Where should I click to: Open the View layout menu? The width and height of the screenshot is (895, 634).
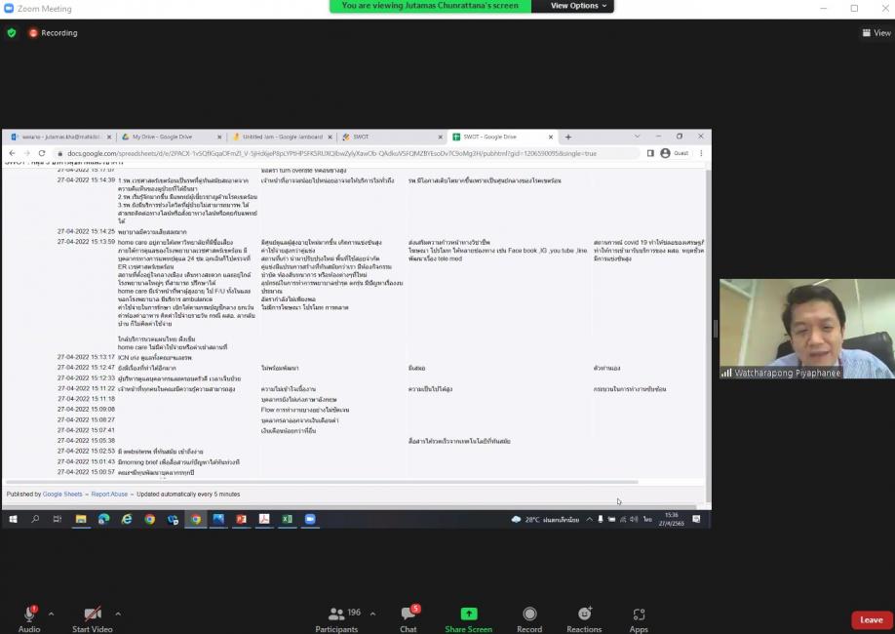876,32
